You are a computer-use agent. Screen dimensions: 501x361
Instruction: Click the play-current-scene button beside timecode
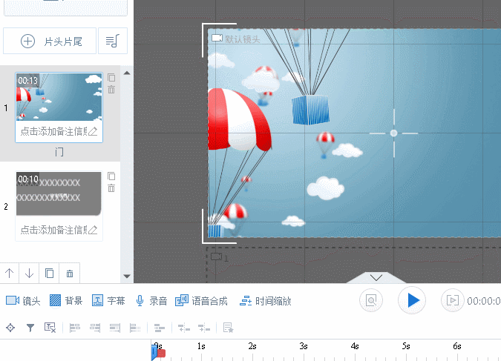tap(453, 300)
